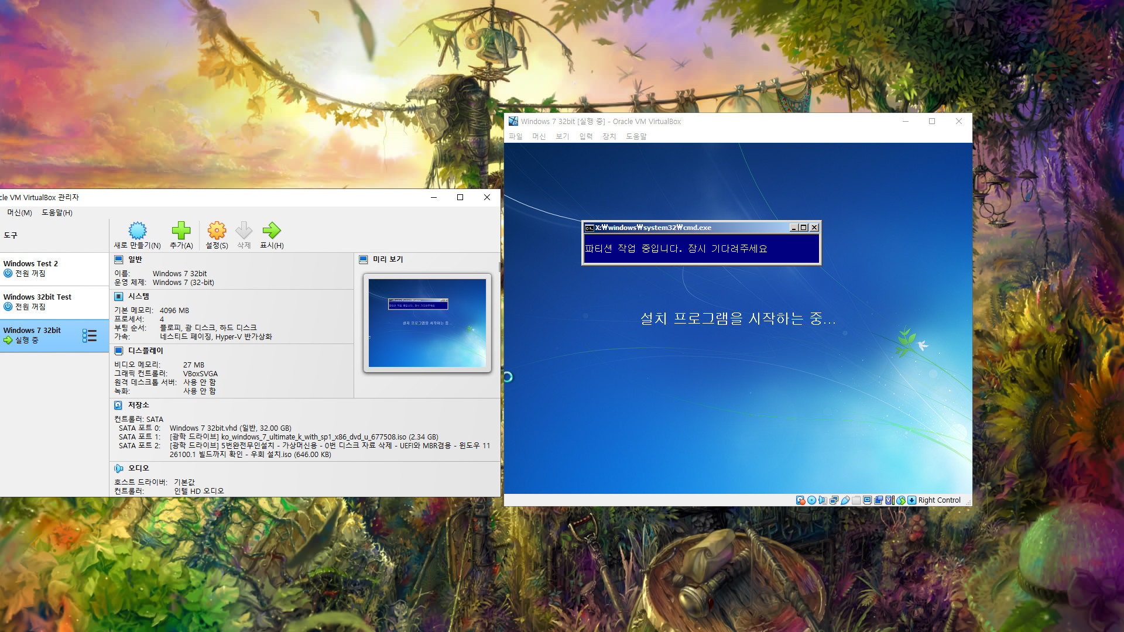The width and height of the screenshot is (1124, 632).
Task: Click the Audio (오디오) section speaker icon
Action: (118, 469)
